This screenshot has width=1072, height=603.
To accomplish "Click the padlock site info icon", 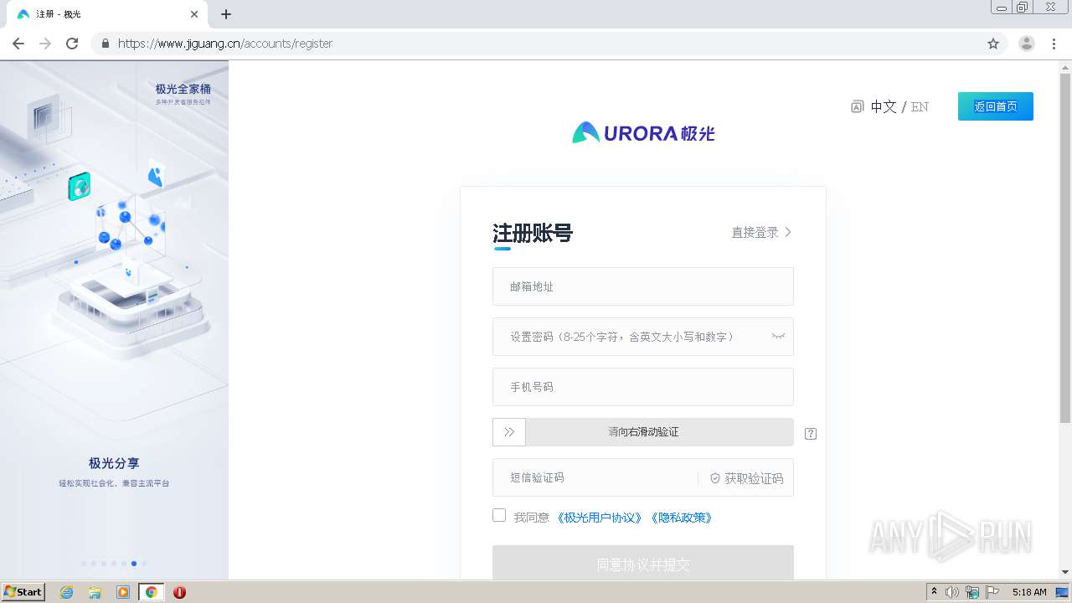I will pos(105,44).
